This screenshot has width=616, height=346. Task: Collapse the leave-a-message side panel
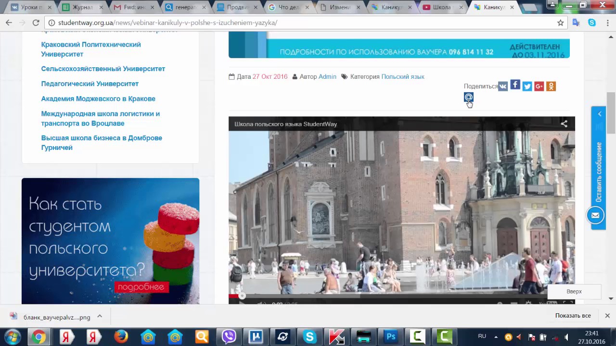pos(600,114)
